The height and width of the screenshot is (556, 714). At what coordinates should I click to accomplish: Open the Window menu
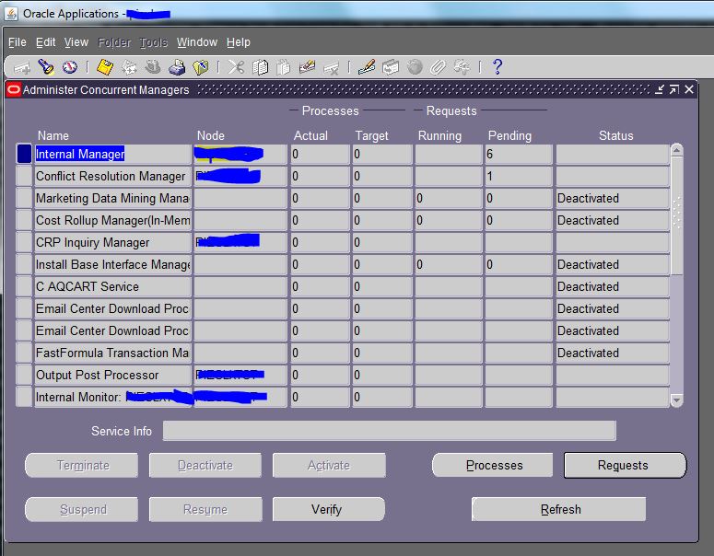click(197, 42)
